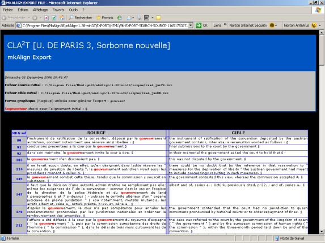Click the Mail envelope icon

click(129, 18)
